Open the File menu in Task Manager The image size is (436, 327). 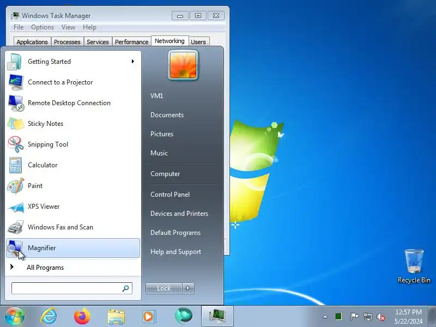click(19, 27)
